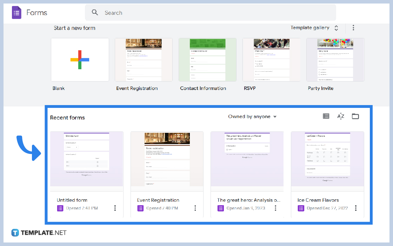Select the RSVP template

(271, 60)
